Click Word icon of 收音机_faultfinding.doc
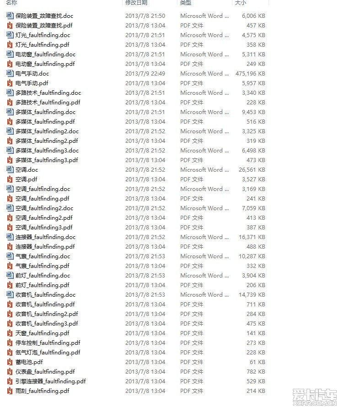This screenshot has width=339, height=408. (x=10, y=294)
